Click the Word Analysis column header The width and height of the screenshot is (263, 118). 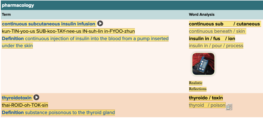pos(201,15)
